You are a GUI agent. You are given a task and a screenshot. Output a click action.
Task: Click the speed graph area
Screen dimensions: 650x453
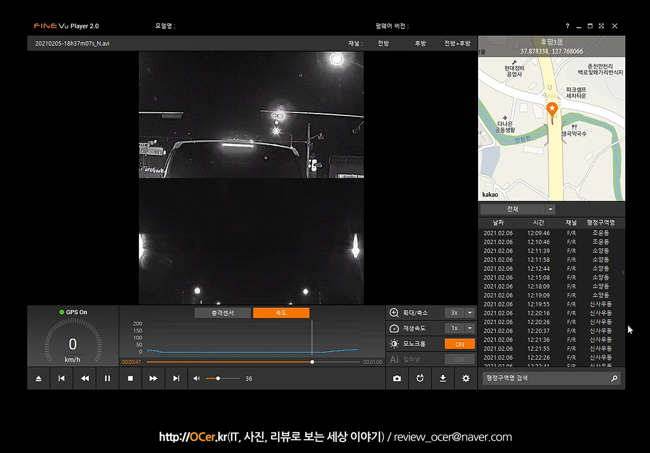(253, 338)
